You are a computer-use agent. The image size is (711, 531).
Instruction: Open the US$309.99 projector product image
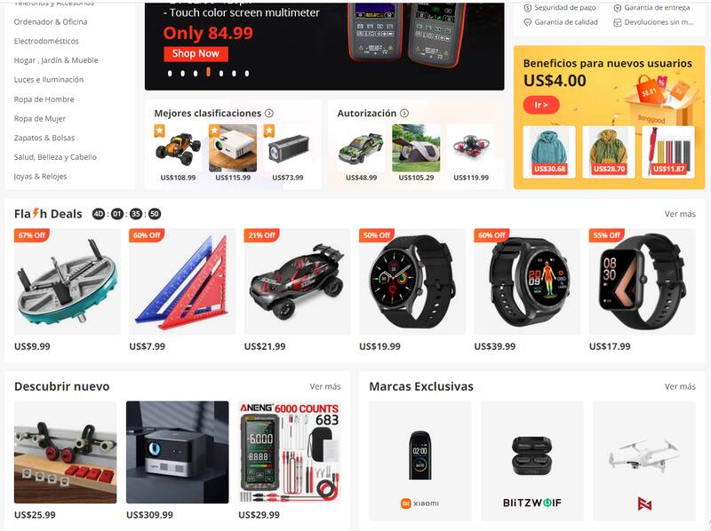(x=177, y=452)
